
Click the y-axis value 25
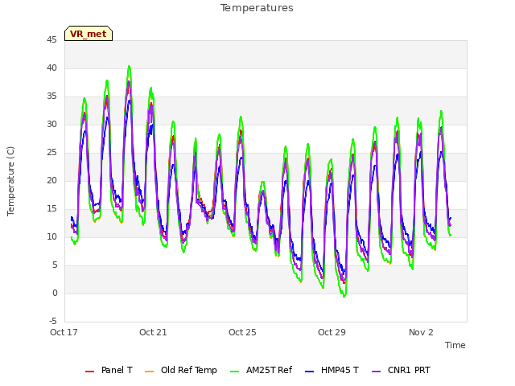[51, 153]
